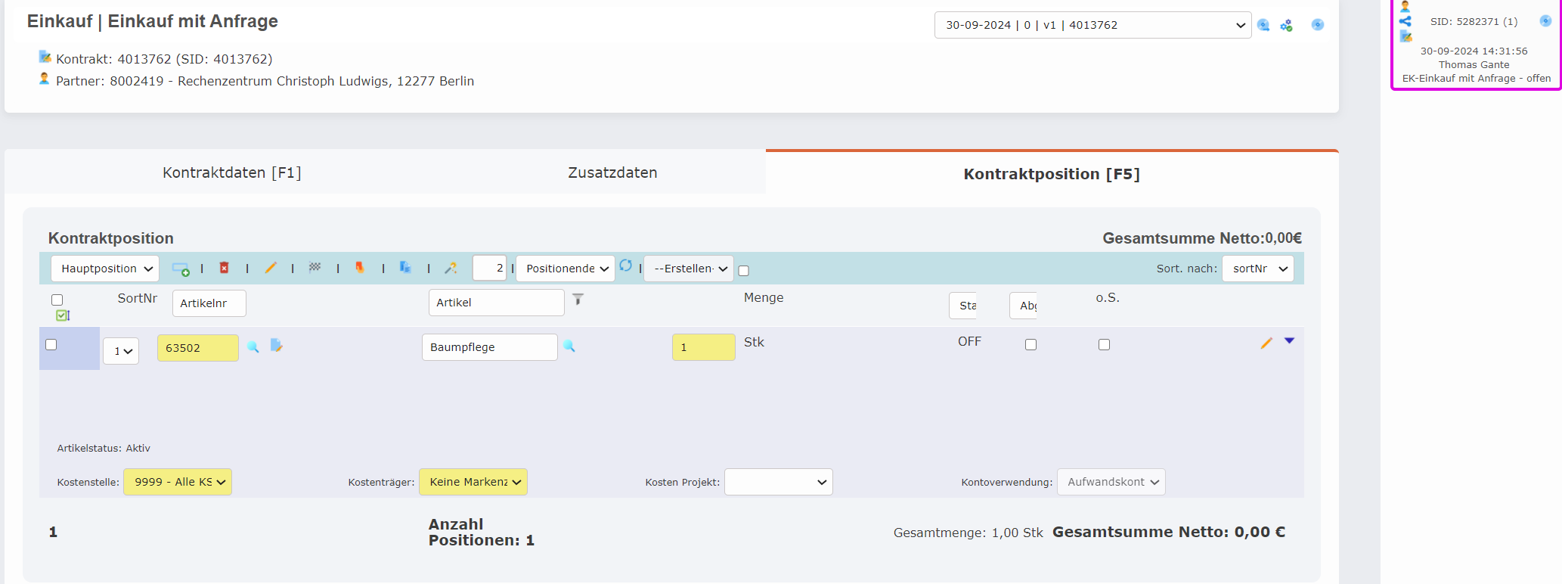
Task: Click the orange marker highlighter icon in the toolbar
Action: (x=360, y=267)
